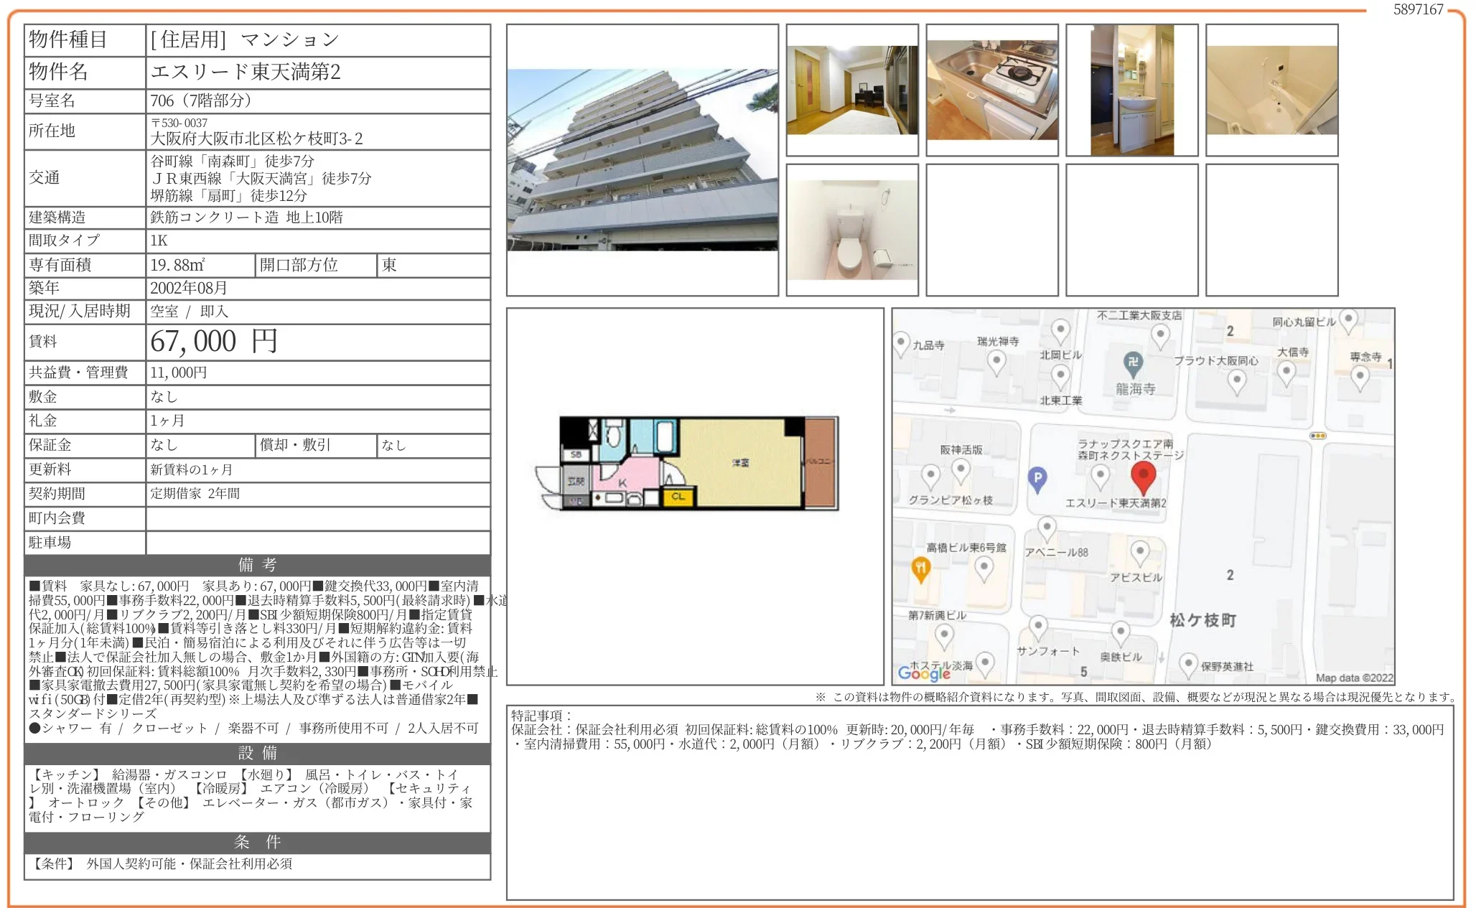Click the red pin for エスリード東天満第2

click(x=1143, y=477)
